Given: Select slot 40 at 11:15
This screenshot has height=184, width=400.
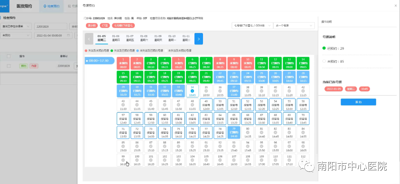Looking at the screenshot, I should click(275, 91).
